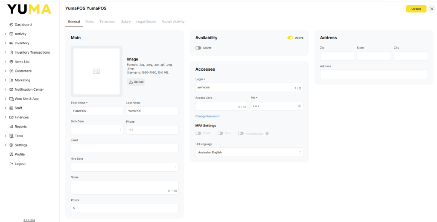Click the State input field
Image resolution: width=437 pixels, height=222 pixels.
(374, 56)
